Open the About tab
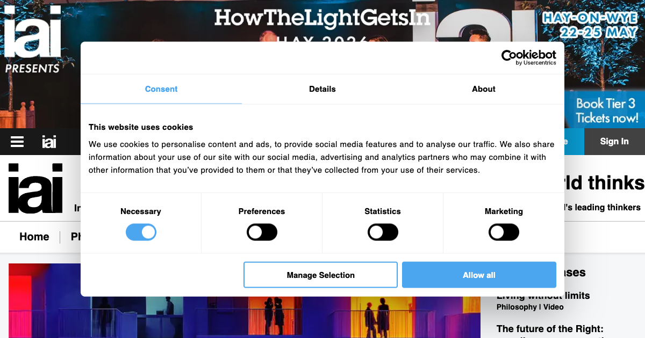 point(484,89)
